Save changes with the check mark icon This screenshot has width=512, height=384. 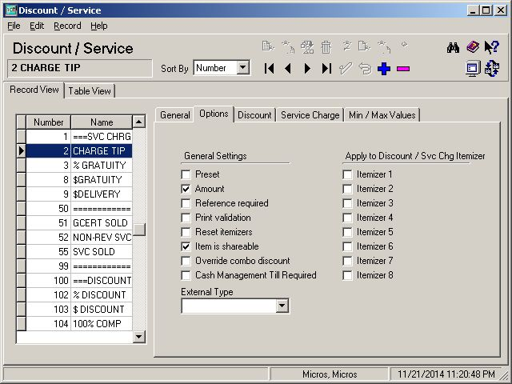point(346,69)
